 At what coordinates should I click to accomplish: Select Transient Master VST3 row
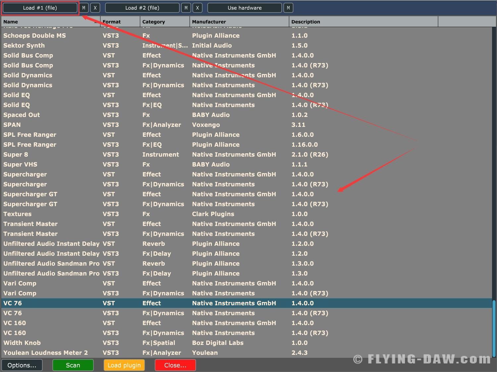(x=246, y=234)
